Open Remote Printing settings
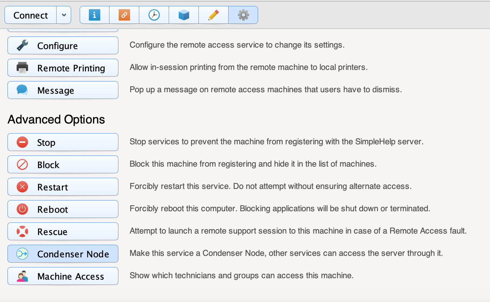Viewport: 490px width, 302px height. 63,68
